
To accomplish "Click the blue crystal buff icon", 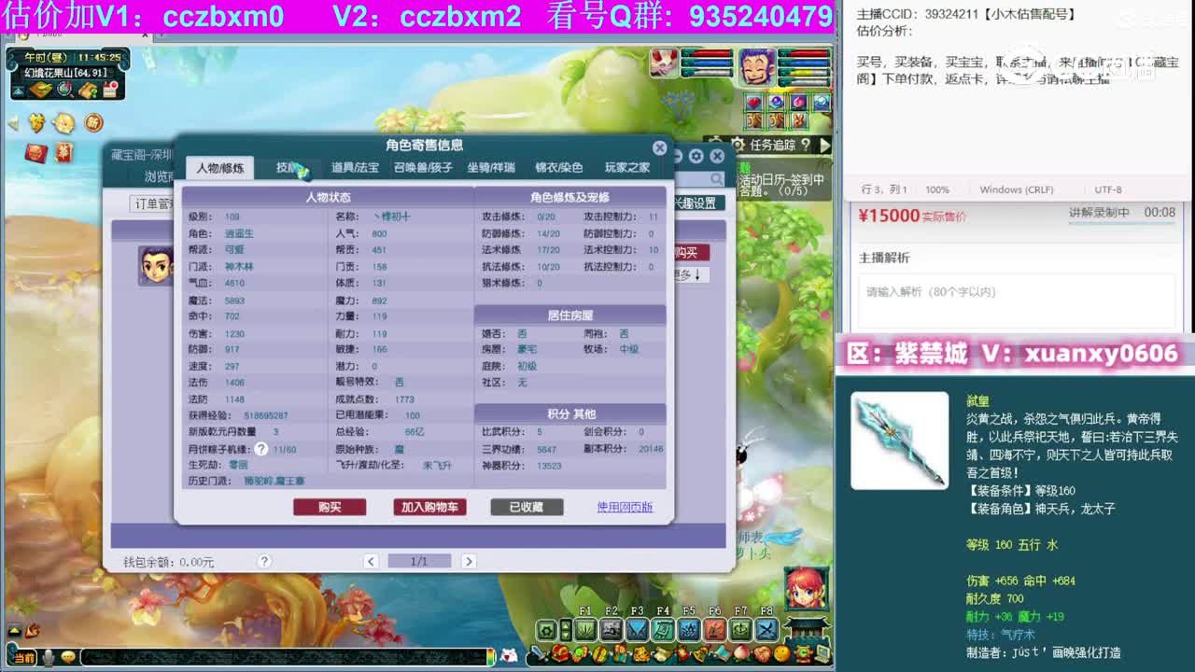I will [822, 102].
